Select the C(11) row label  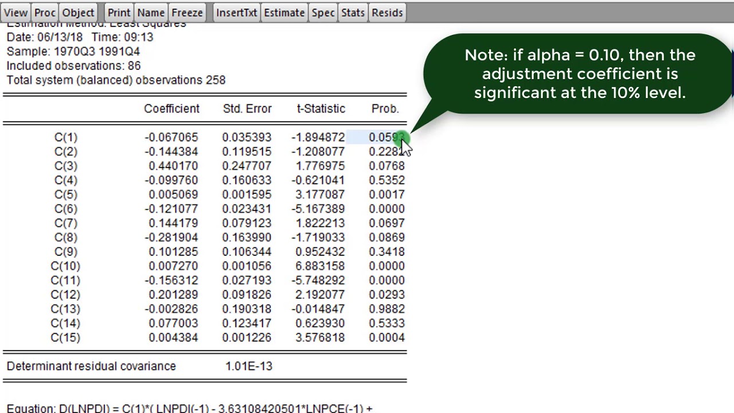click(x=65, y=281)
